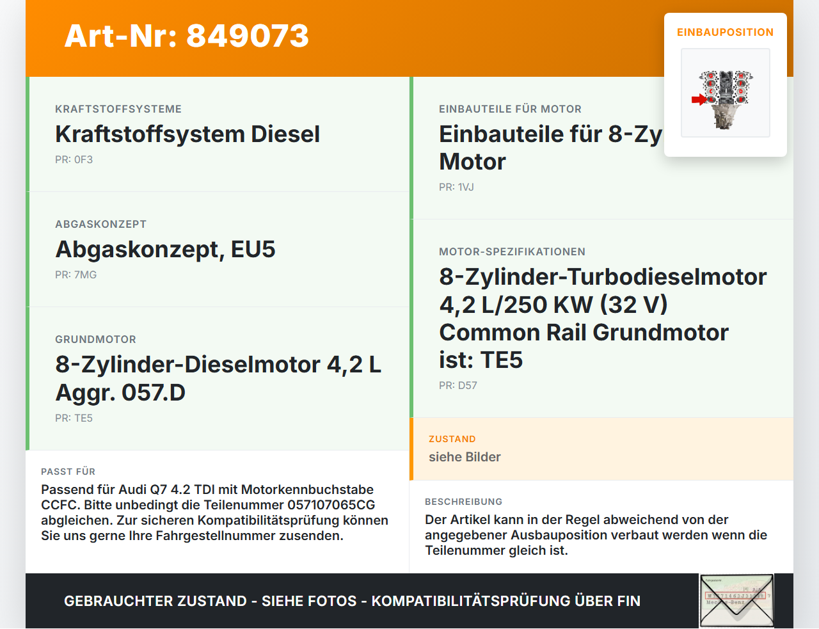Select the Audi Q7 4.2 TDI compatibility paragraph

pyautogui.click(x=215, y=513)
